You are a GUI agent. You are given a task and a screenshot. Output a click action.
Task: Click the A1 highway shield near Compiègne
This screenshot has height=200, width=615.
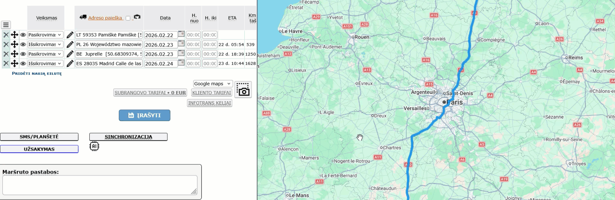pos(474,13)
